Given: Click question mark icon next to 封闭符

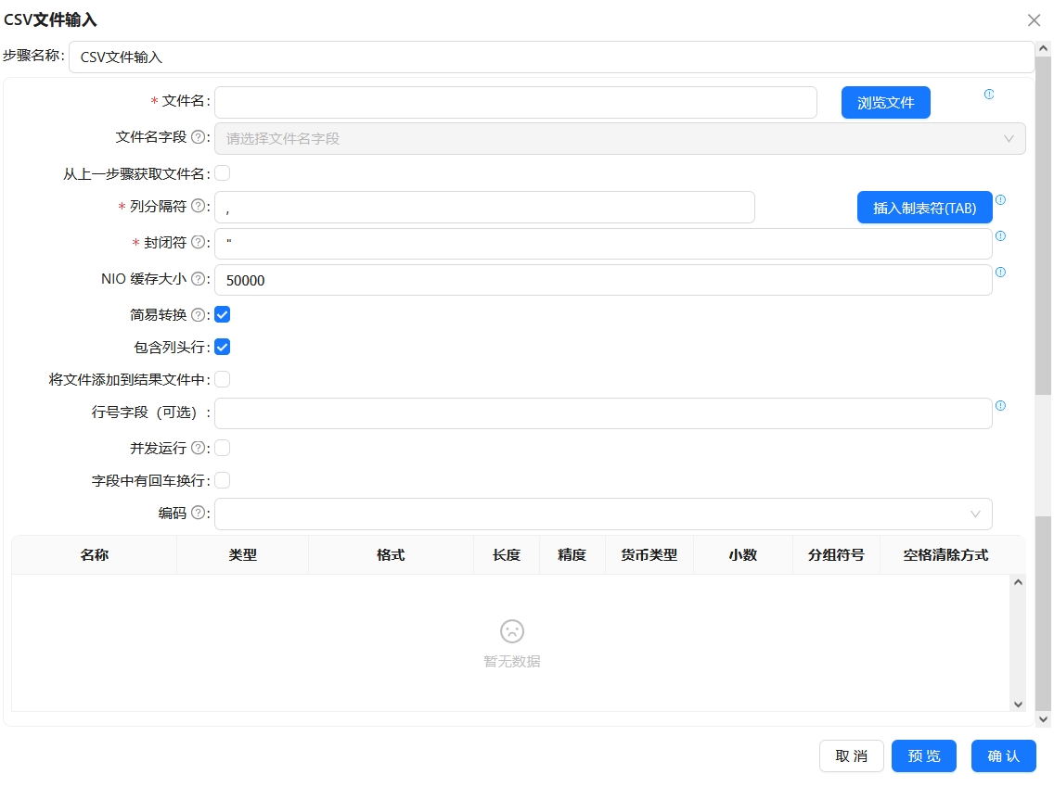Looking at the screenshot, I should coord(198,243).
